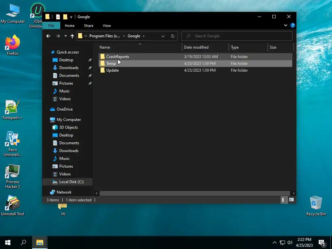Viewport: 332px width, 249px height.
Task: Sort by Size column header
Action: pyautogui.click(x=280, y=47)
